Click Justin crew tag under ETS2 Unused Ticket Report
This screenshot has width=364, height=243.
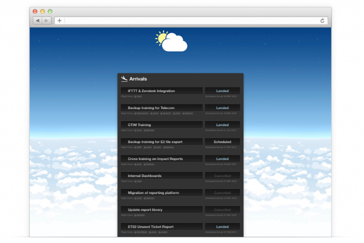163,232
